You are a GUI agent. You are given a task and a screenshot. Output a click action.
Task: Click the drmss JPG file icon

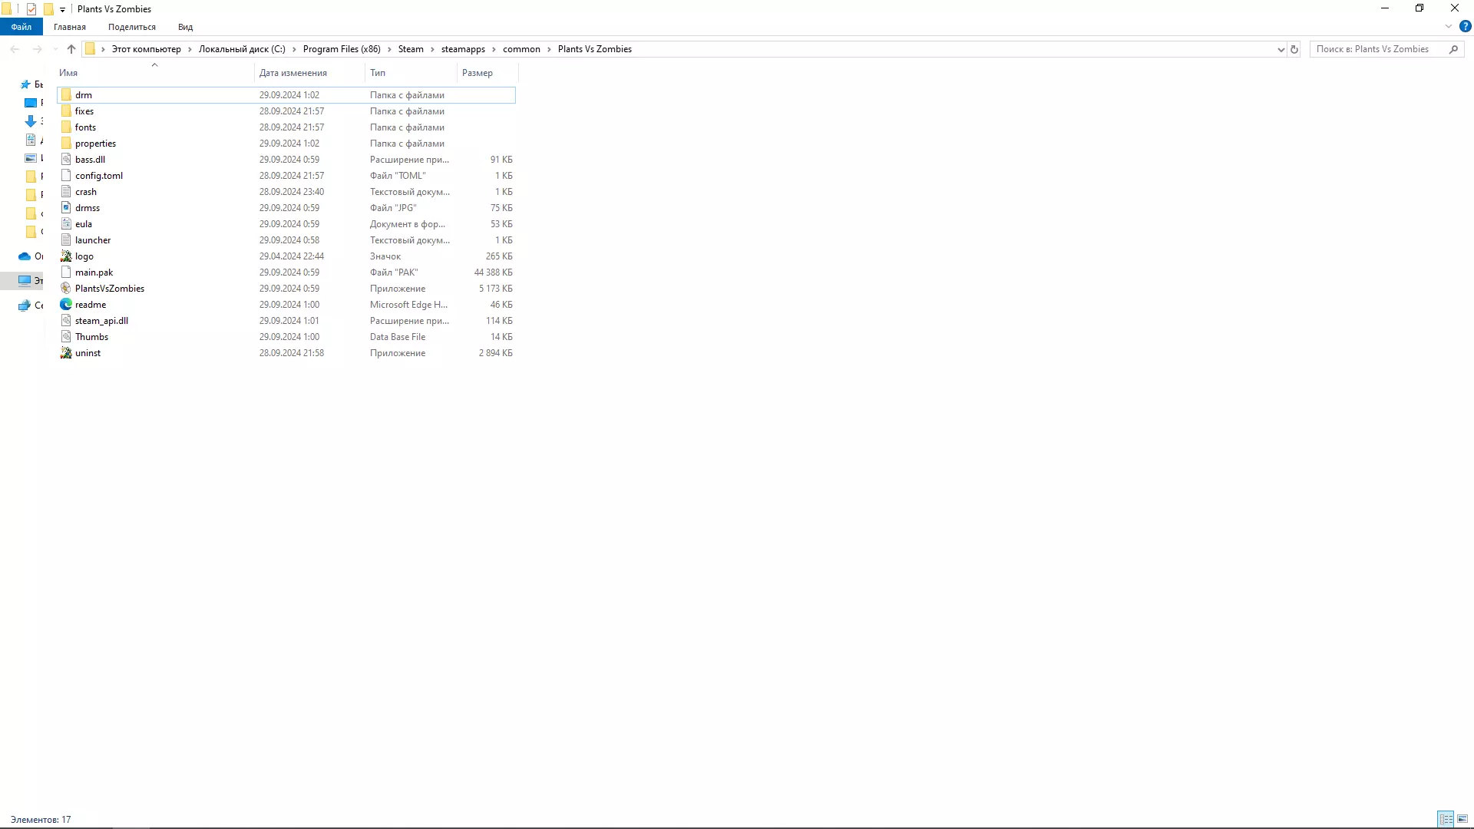tap(66, 208)
